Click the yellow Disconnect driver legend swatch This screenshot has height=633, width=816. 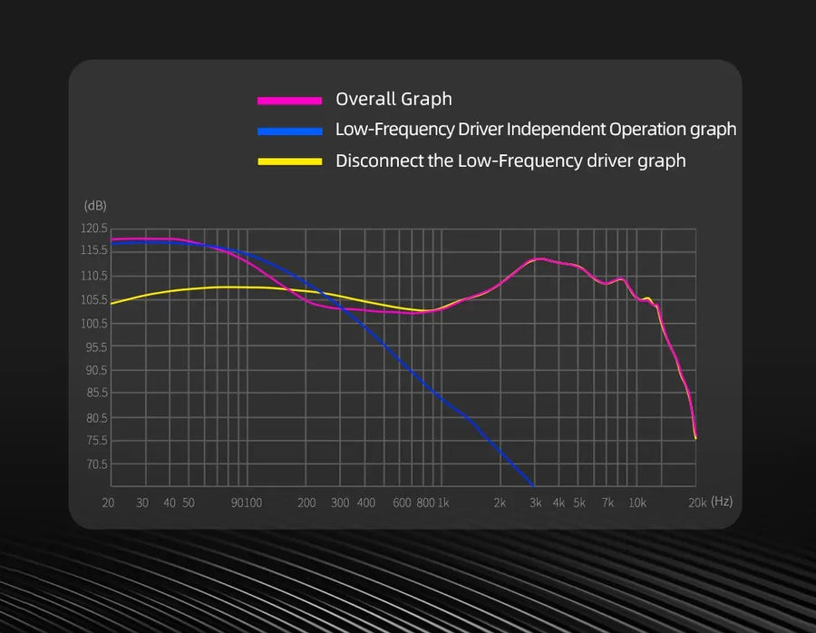coord(289,161)
